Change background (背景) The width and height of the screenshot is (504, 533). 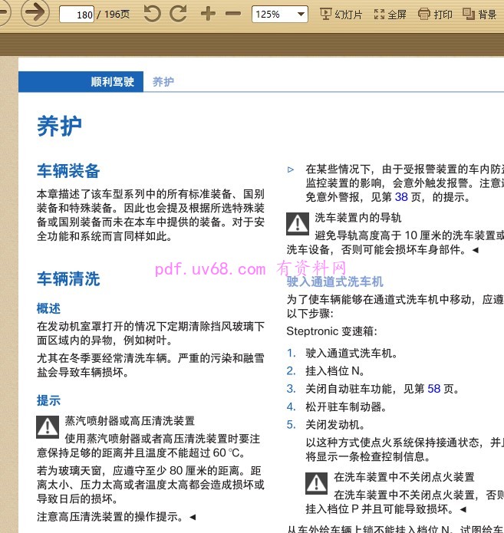tap(479, 15)
